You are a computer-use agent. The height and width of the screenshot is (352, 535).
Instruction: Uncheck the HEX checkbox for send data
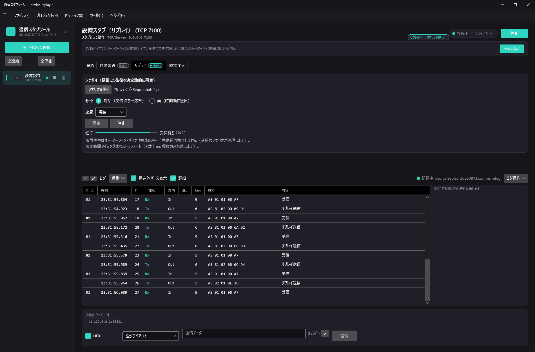(88, 336)
